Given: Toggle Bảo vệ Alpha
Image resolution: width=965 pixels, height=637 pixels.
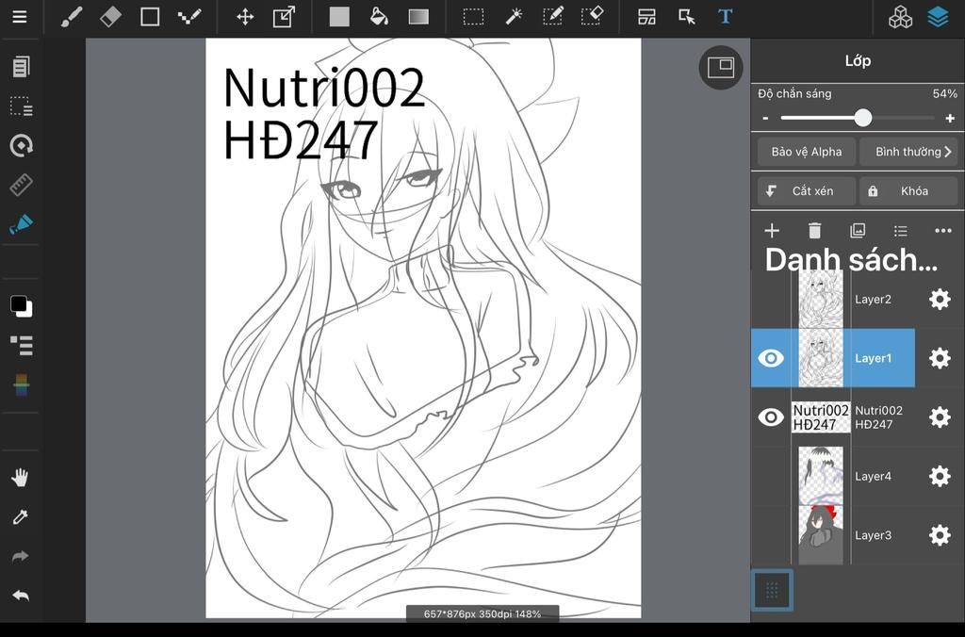Looking at the screenshot, I should coord(807,152).
